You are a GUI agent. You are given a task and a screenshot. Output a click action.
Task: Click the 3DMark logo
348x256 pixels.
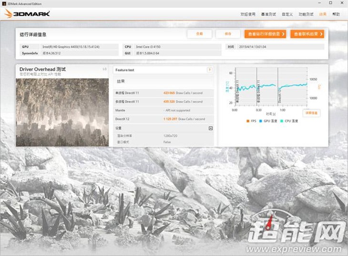pyautogui.click(x=27, y=14)
